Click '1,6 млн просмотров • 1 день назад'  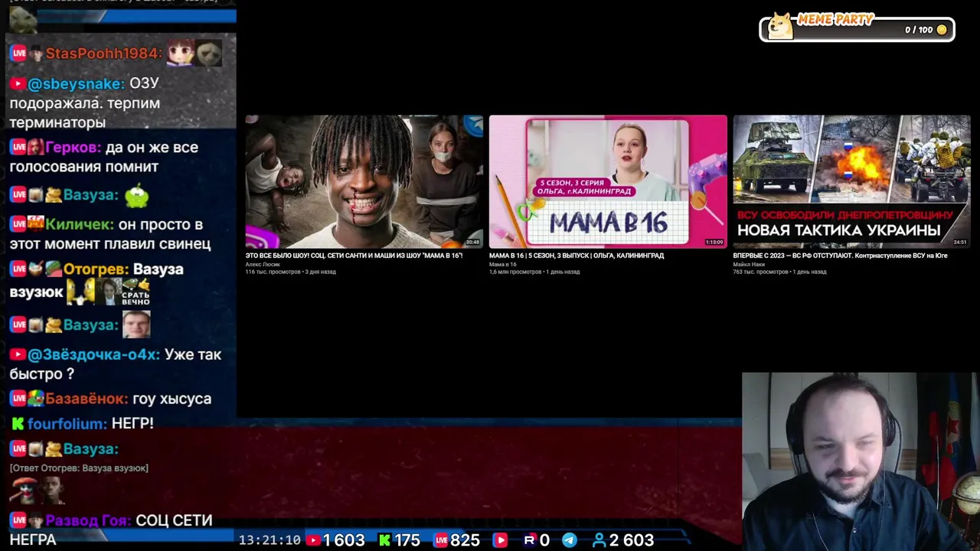[534, 272]
